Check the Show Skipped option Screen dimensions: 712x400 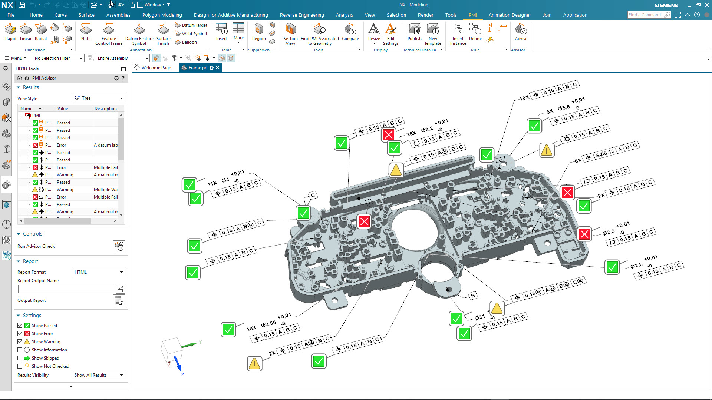pos(20,358)
